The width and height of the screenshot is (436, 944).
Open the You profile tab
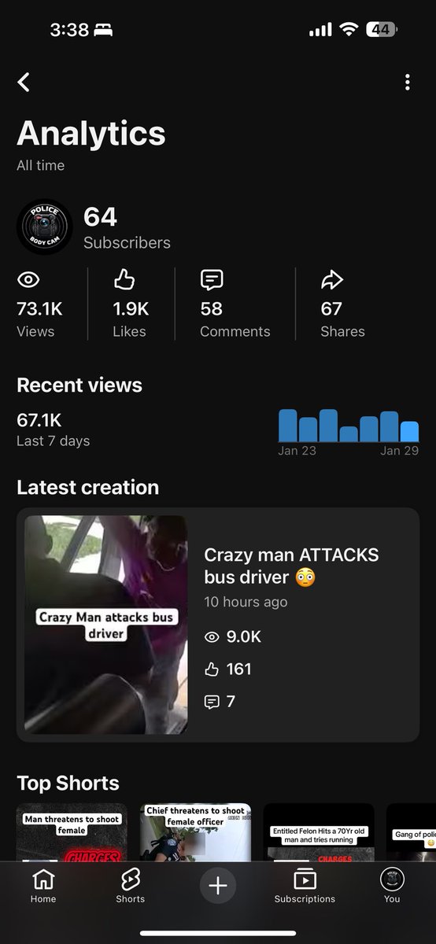[392, 885]
